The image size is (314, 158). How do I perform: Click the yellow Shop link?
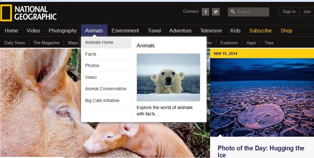[286, 31]
